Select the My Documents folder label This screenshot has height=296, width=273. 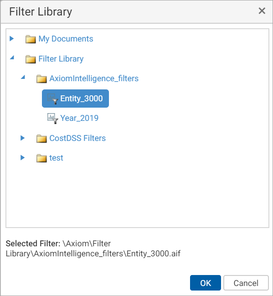pyautogui.click(x=66, y=39)
